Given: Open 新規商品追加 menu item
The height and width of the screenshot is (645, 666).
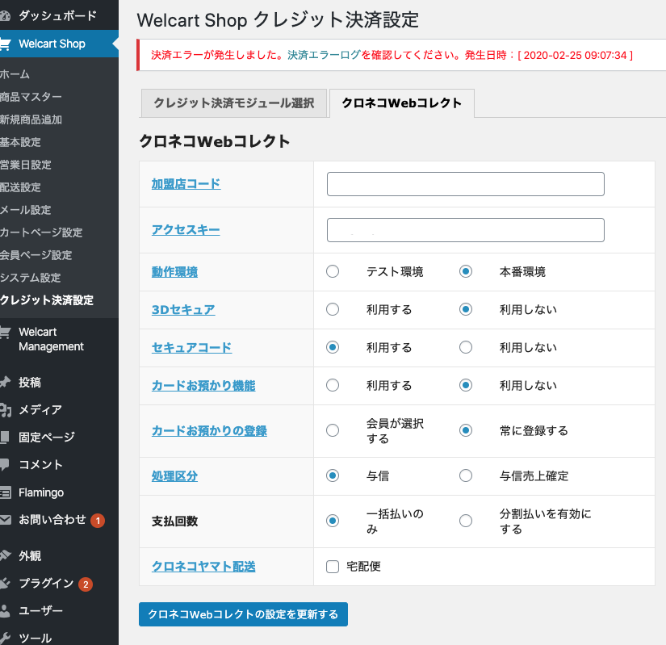Looking at the screenshot, I should (31, 119).
